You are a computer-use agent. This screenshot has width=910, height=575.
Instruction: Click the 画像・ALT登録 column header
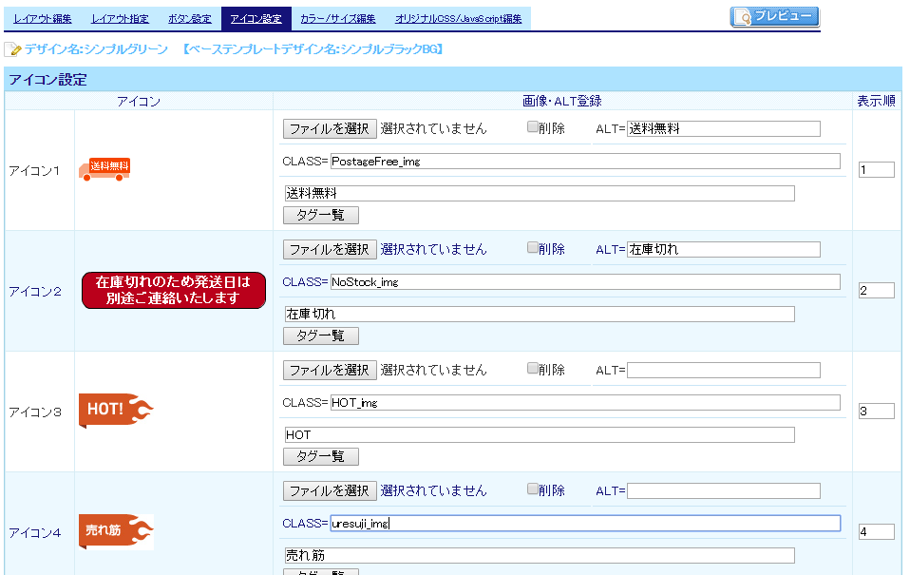click(561, 101)
